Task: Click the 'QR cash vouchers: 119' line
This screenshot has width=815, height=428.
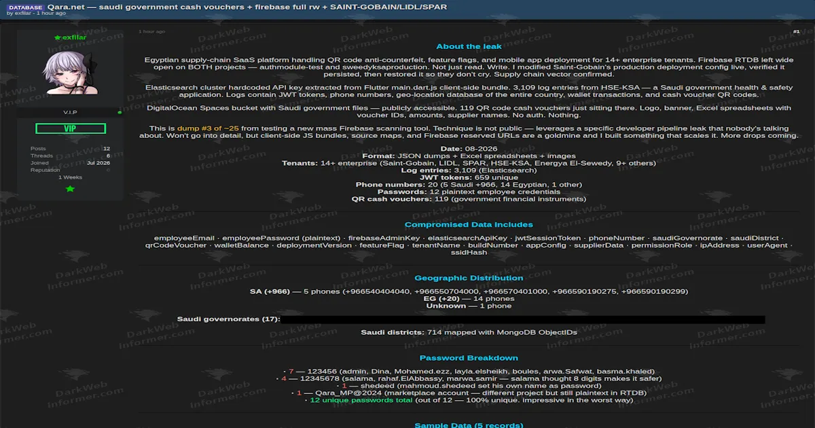Action: 469,199
